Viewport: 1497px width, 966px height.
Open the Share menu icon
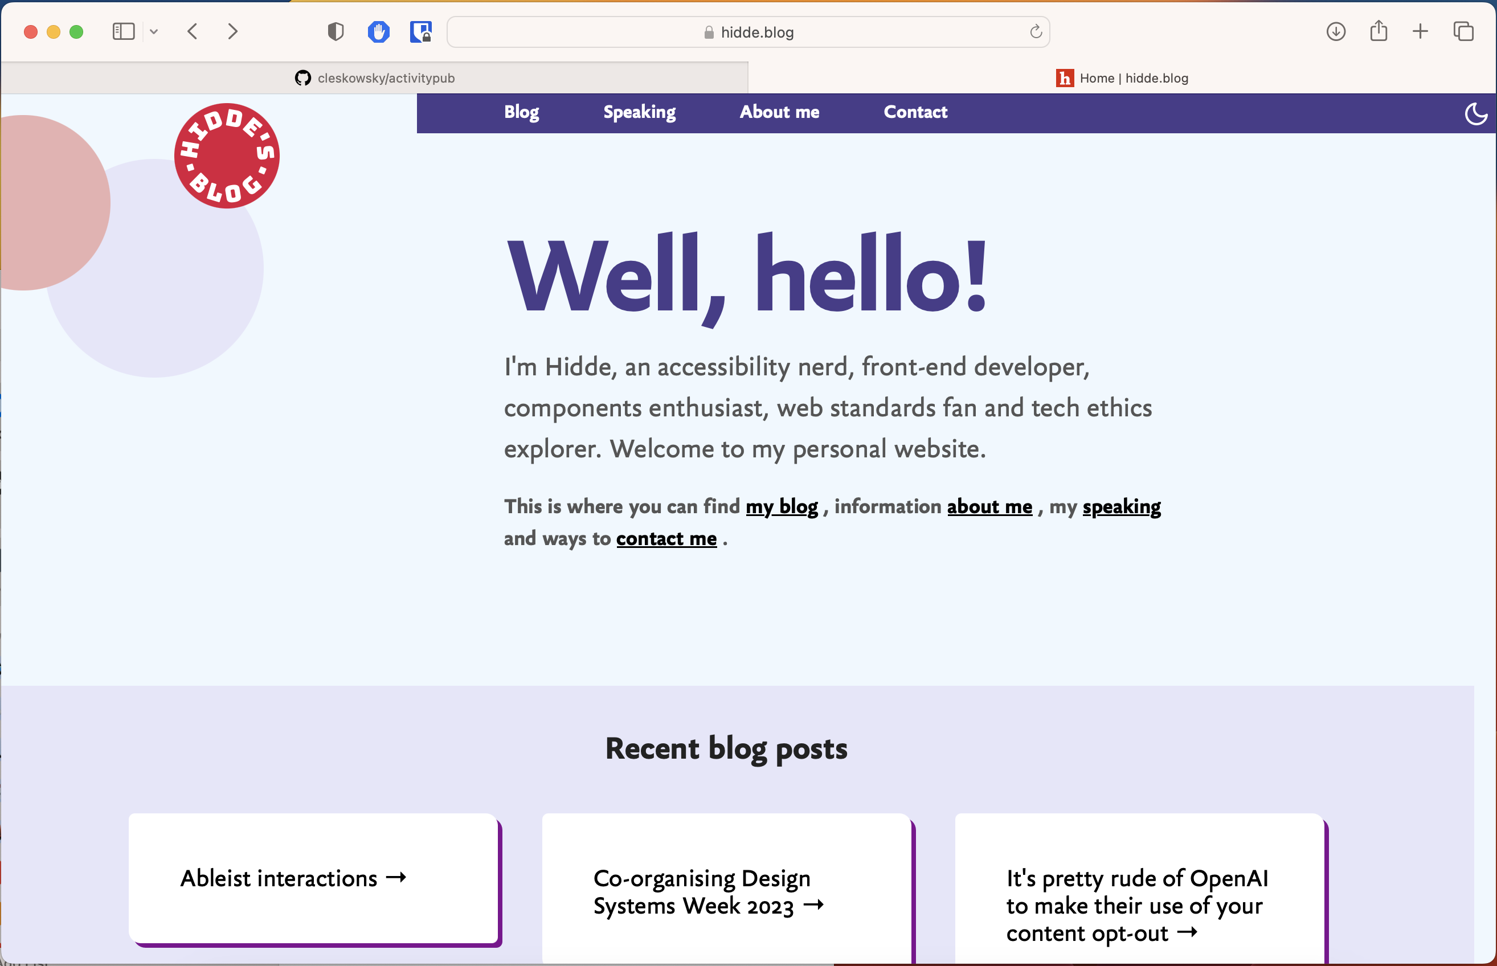[1379, 31]
